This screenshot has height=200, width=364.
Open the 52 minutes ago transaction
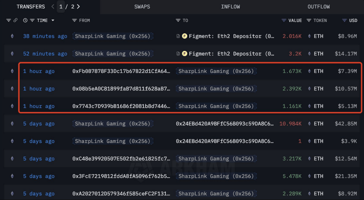point(45,53)
